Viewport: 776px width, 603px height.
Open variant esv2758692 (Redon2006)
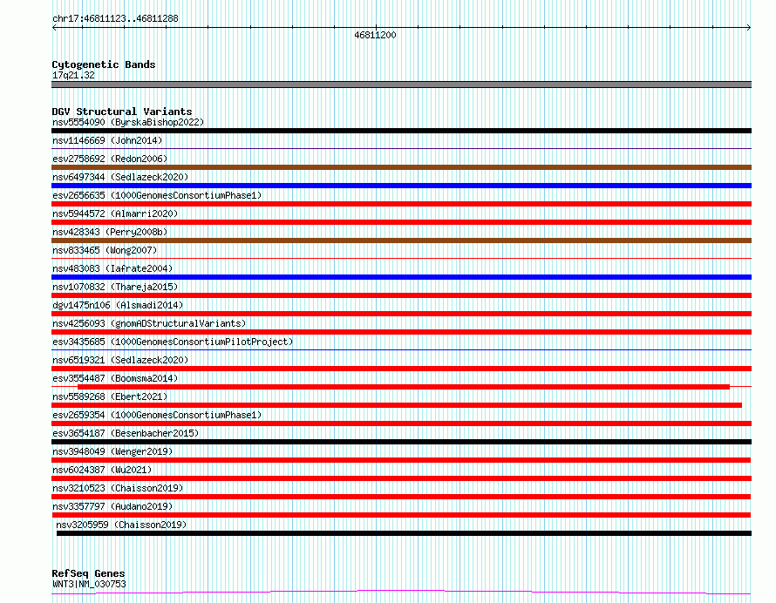pos(110,159)
